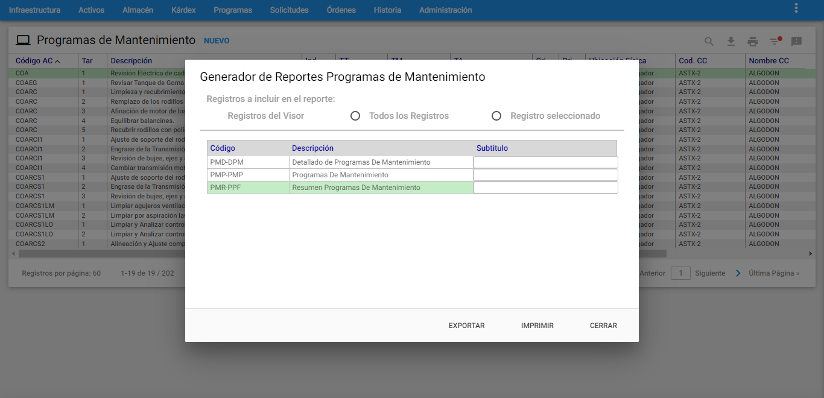824x398 pixels.
Task: Click Resumen Programas De Mantenimiento description
Action: coord(356,188)
